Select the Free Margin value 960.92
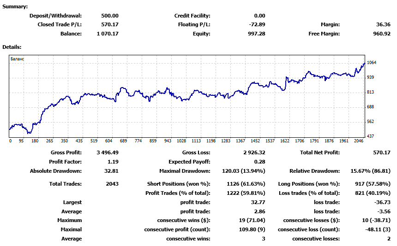The height and width of the screenshot is (246, 397). pyautogui.click(x=380, y=34)
